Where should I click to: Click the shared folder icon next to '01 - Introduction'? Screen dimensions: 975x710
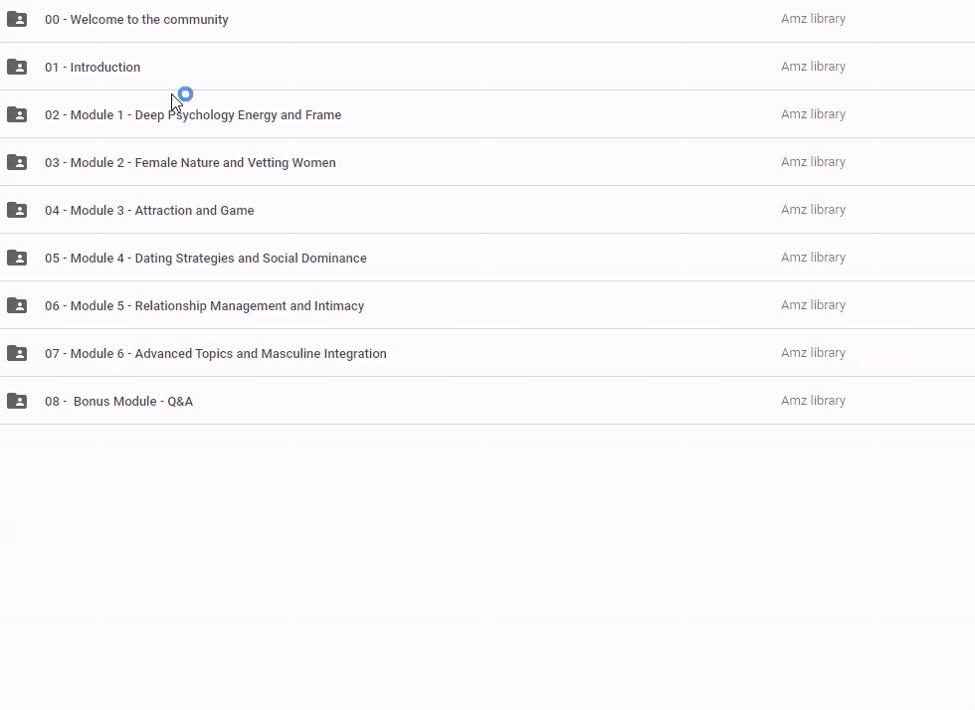(17, 67)
